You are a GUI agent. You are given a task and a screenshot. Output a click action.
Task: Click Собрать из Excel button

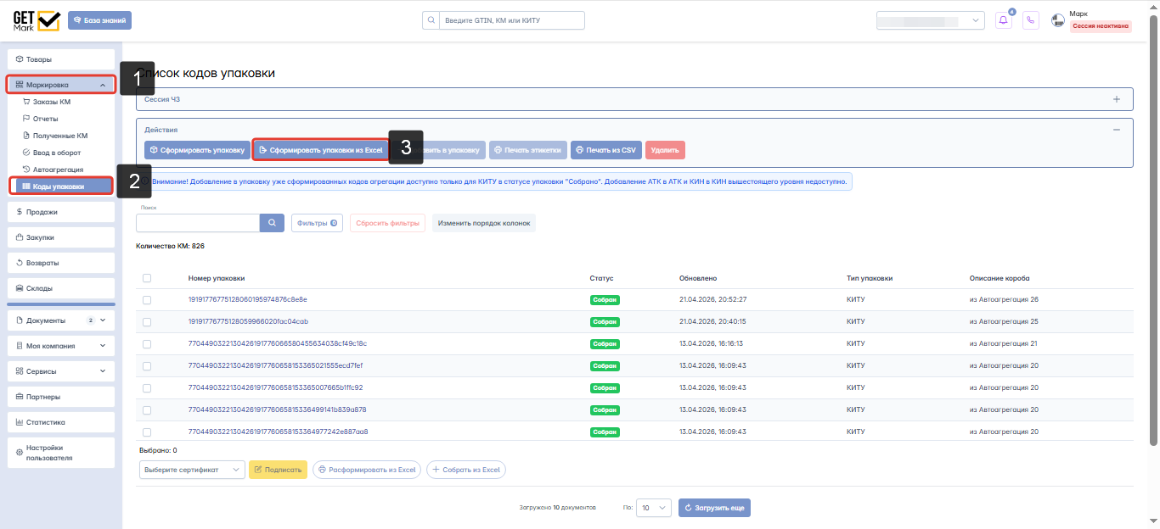(465, 470)
